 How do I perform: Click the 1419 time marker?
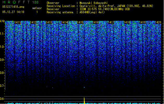[x=142, y=22]
